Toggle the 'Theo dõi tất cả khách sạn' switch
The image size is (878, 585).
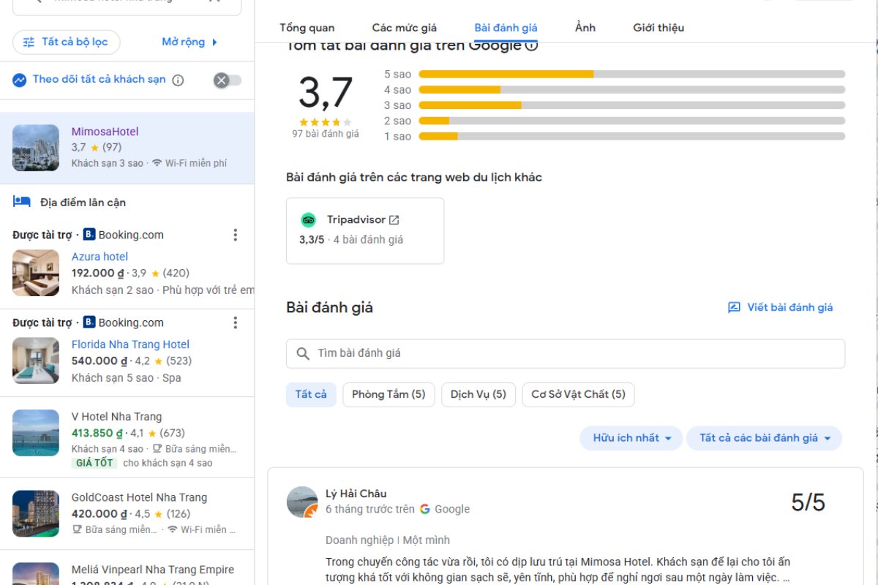point(227,80)
